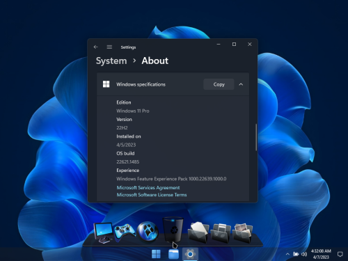This screenshot has height=261, width=348.
Task: Navigate to System in the breadcrumb
Action: 111,61
